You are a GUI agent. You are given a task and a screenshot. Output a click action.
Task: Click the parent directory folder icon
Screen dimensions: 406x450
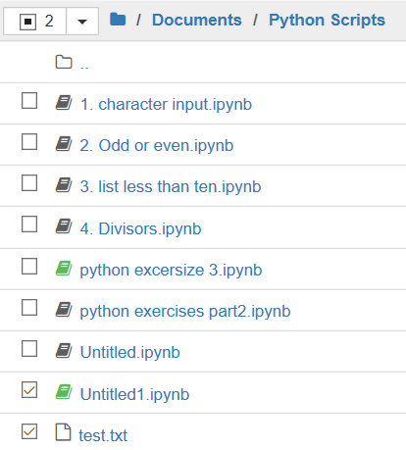click(64, 62)
